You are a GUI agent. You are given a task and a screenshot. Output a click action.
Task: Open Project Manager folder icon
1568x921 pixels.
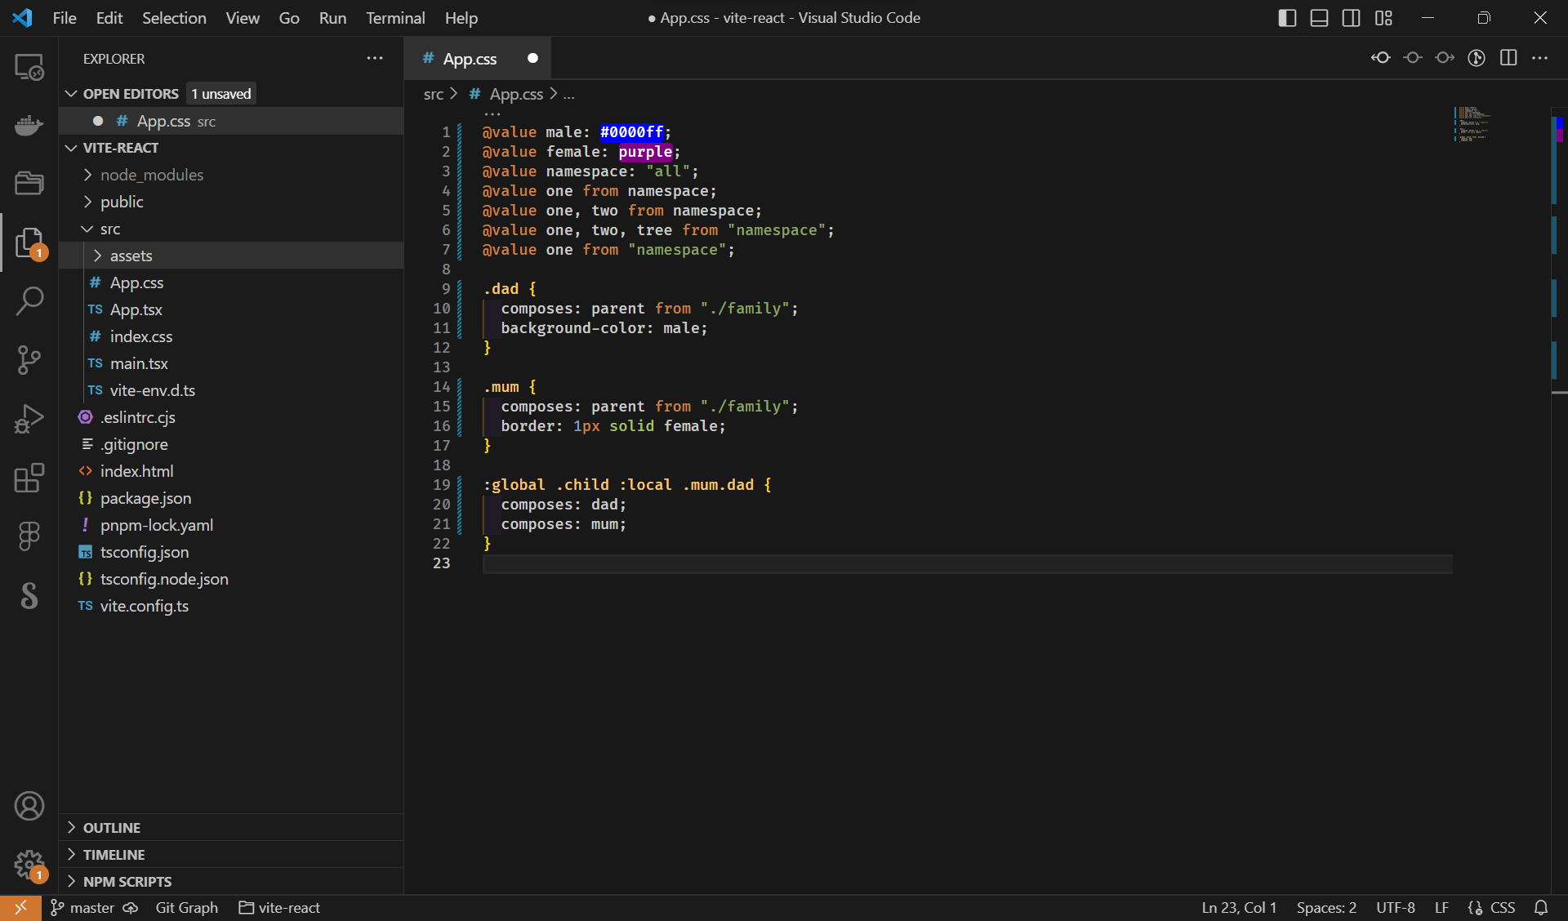click(29, 183)
